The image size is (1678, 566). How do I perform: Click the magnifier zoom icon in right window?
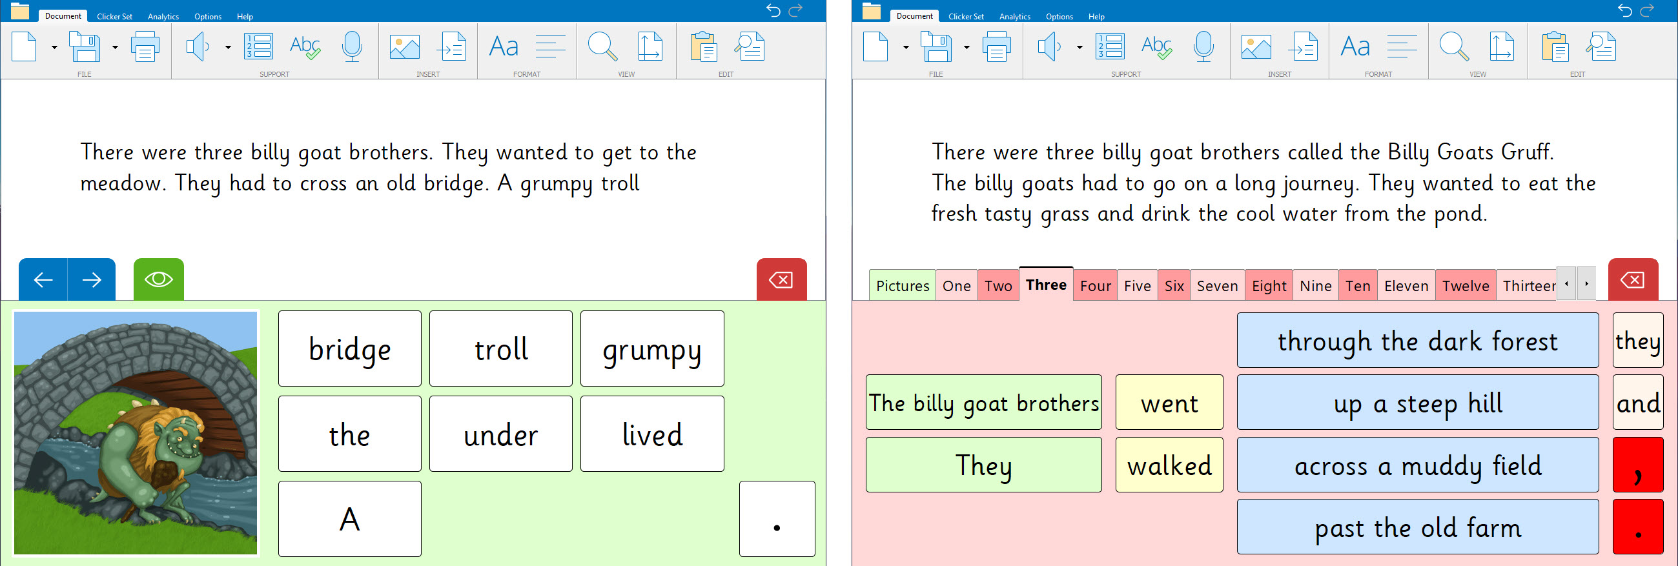(x=1453, y=47)
